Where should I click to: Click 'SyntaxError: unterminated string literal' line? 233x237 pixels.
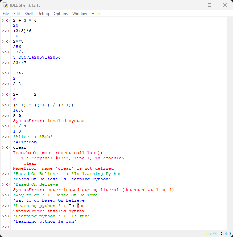93,190
